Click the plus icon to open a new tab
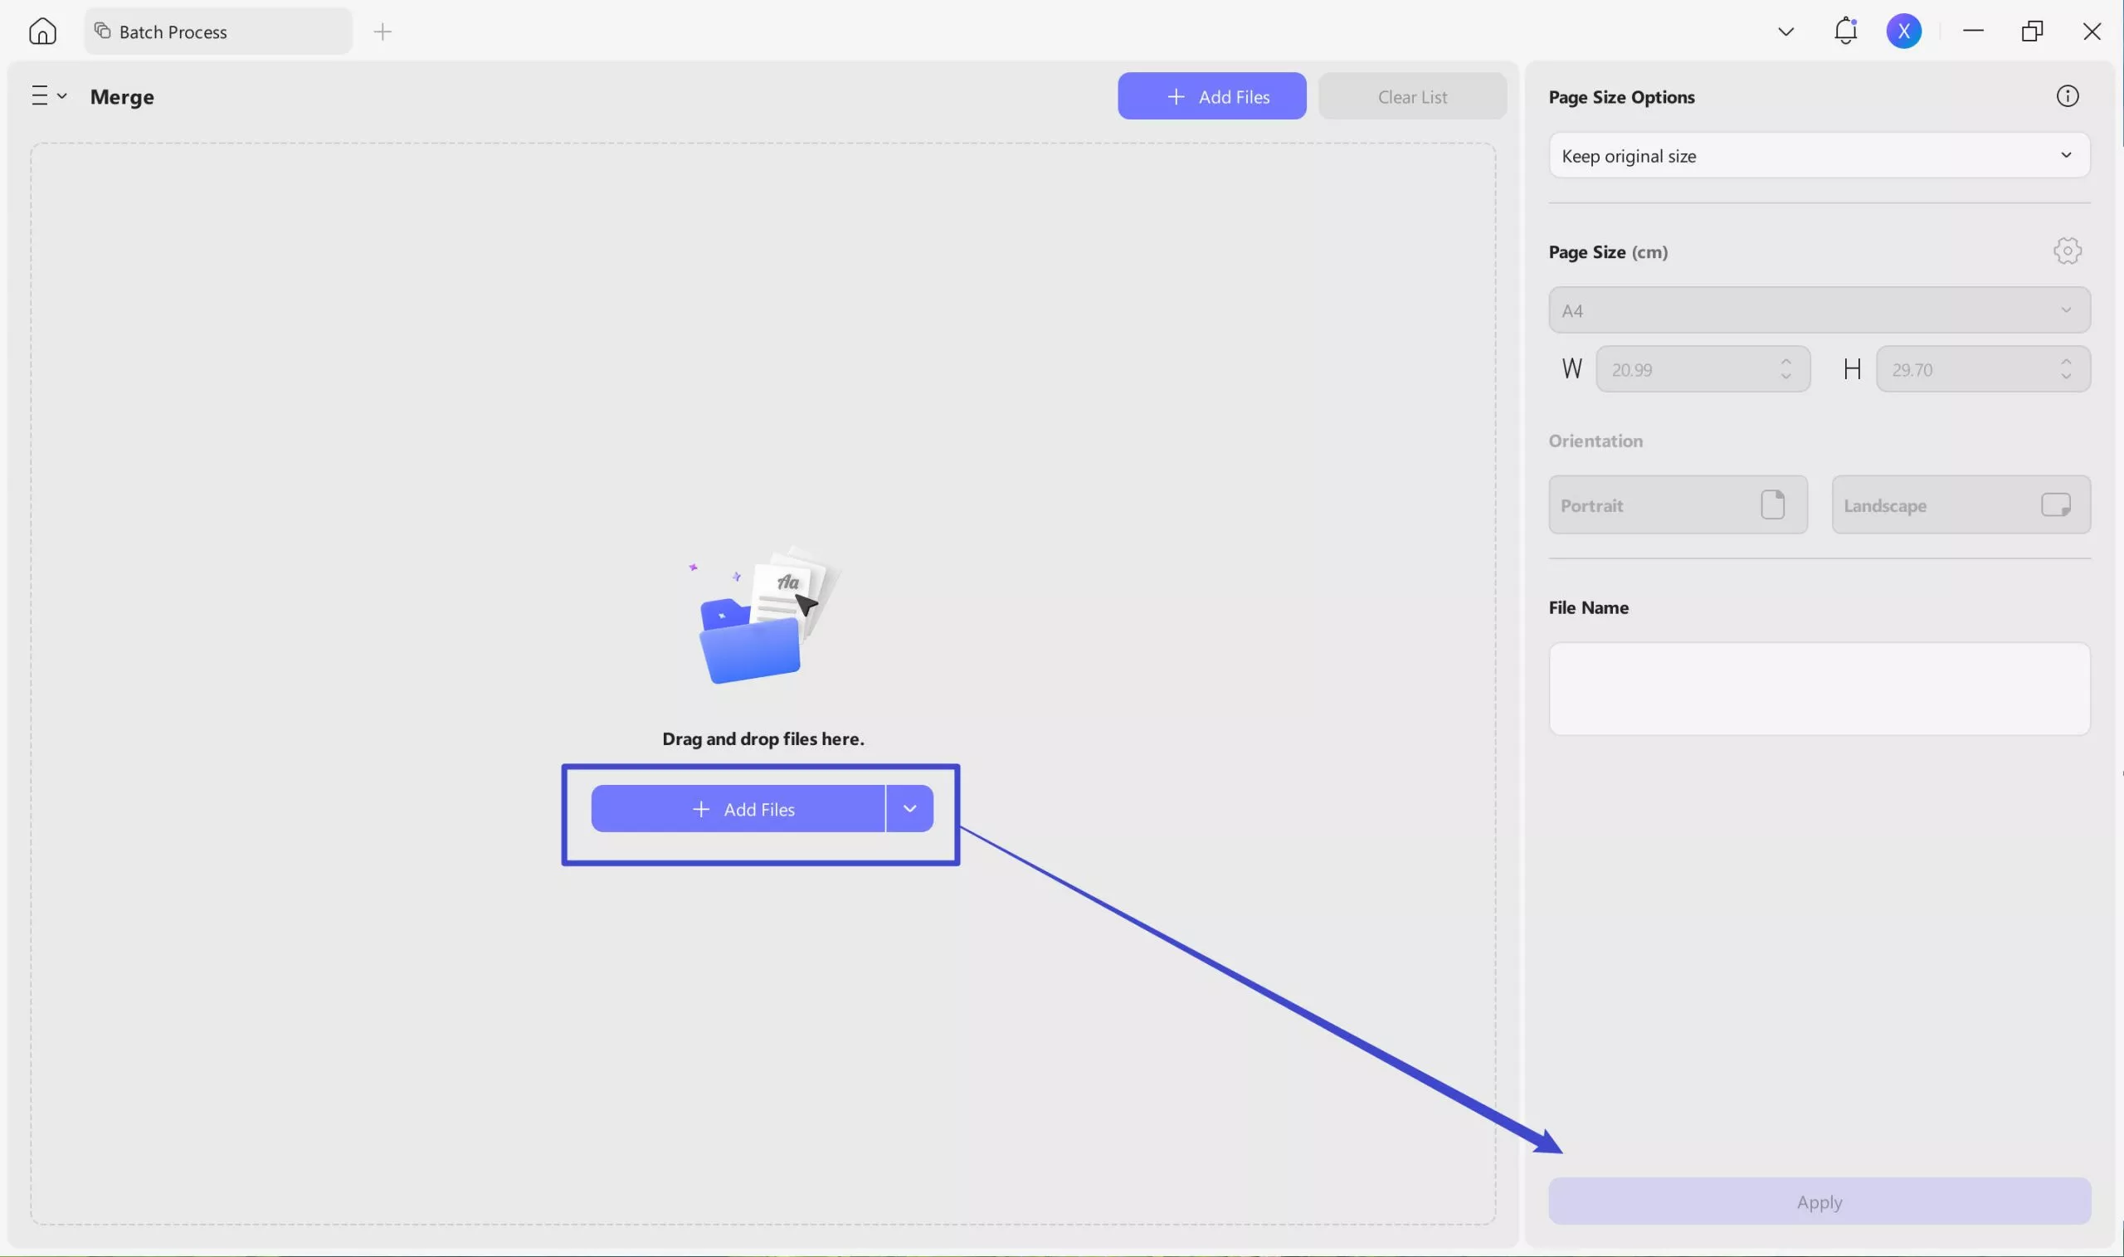 coord(382,32)
